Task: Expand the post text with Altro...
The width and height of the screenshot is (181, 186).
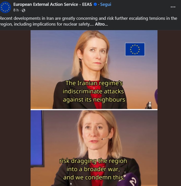Action: click(101, 24)
